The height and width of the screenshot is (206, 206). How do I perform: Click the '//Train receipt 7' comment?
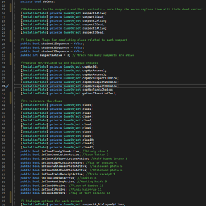[x=101, y=174]
